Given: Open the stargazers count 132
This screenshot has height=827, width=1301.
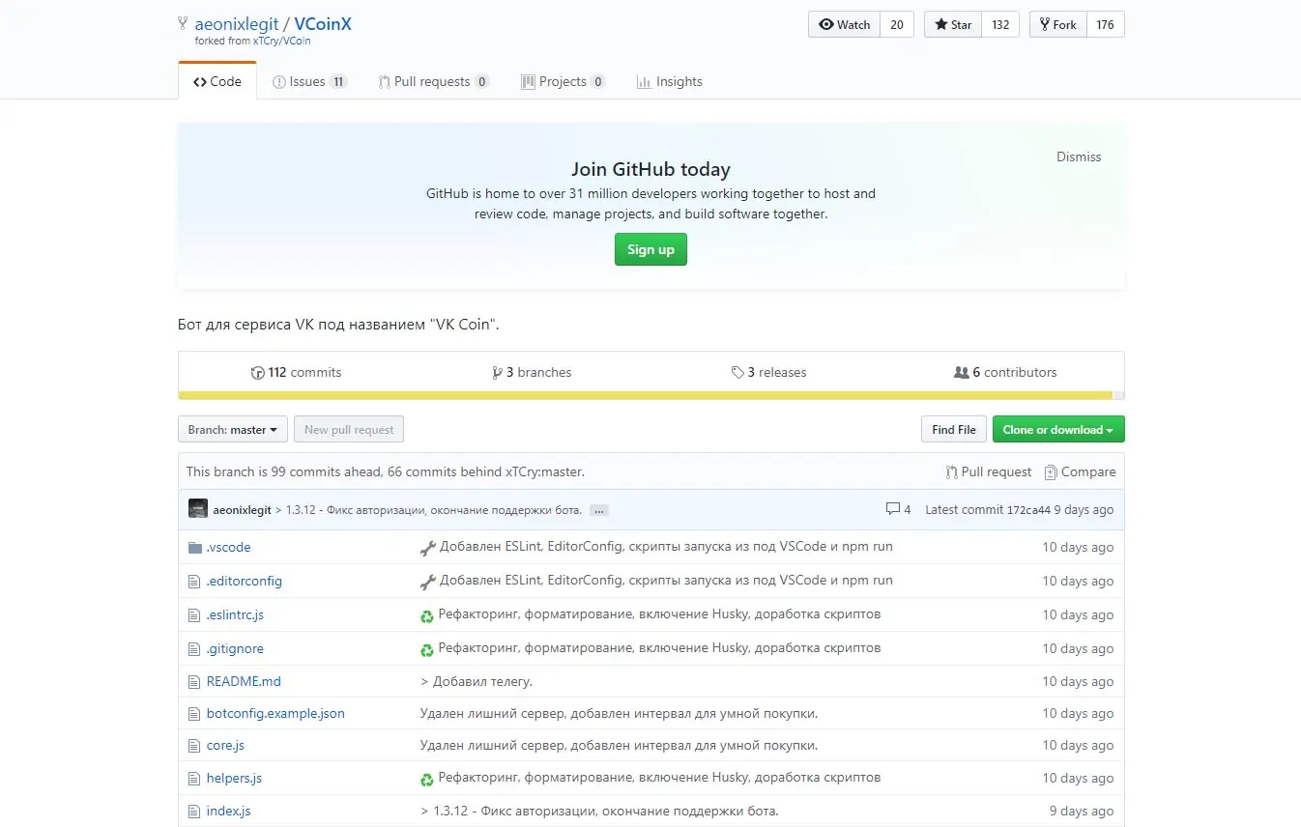Looking at the screenshot, I should pos(1000,25).
